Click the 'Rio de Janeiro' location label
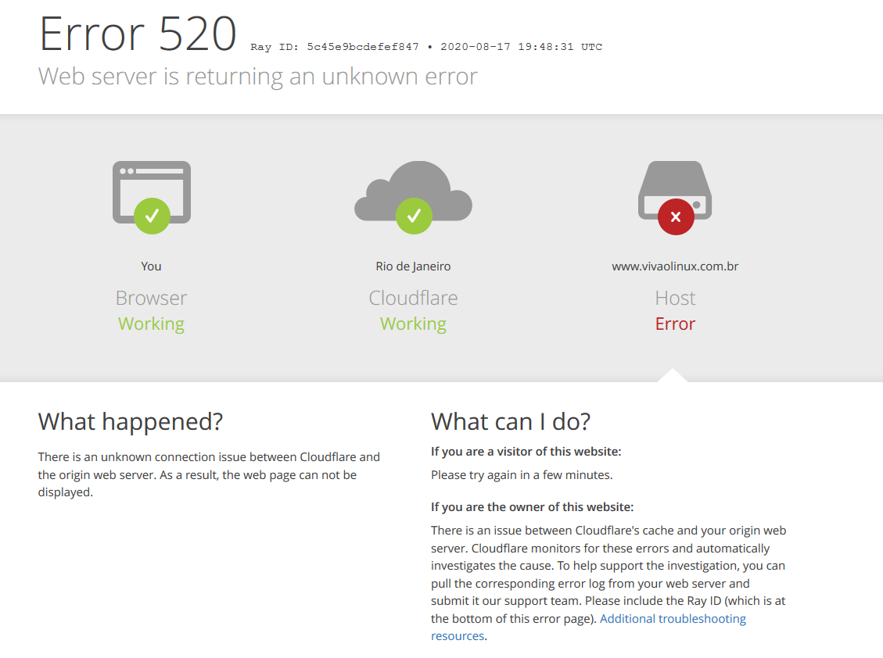This screenshot has width=883, height=658. coord(413,266)
